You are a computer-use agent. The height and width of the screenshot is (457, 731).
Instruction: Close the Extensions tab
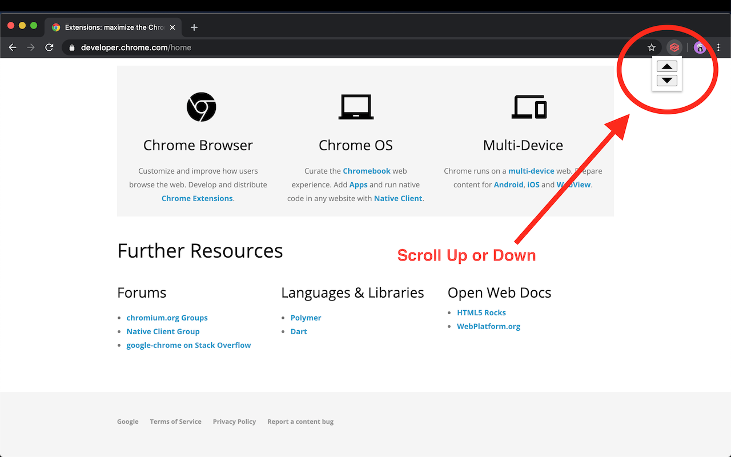point(172,27)
